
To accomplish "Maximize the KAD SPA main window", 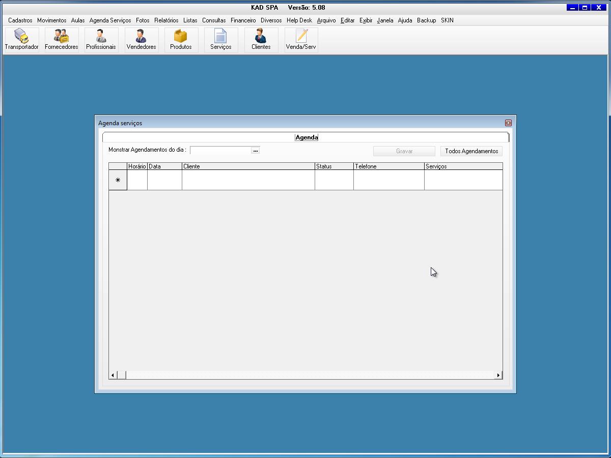I will tap(585, 8).
